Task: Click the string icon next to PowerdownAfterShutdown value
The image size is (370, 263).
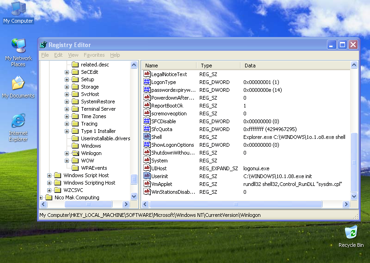Action: coord(147,98)
